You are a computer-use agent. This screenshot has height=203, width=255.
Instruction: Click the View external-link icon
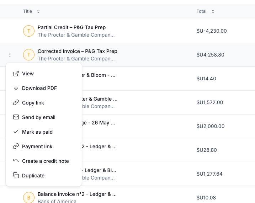click(x=16, y=74)
